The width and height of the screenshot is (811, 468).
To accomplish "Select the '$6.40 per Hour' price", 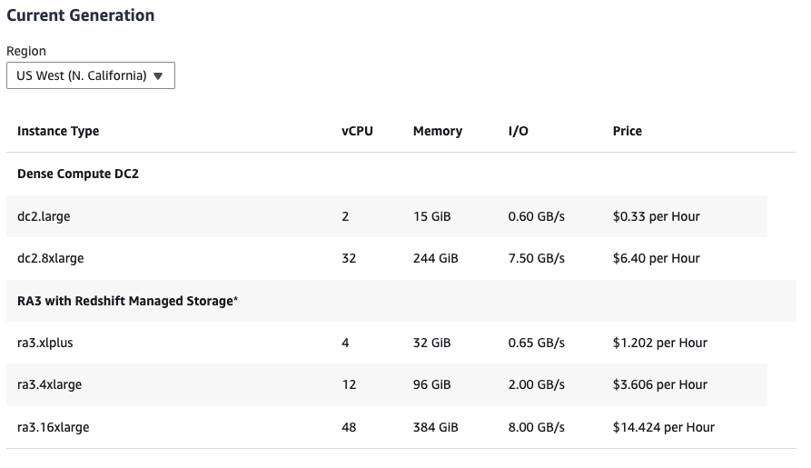I will pos(657,258).
